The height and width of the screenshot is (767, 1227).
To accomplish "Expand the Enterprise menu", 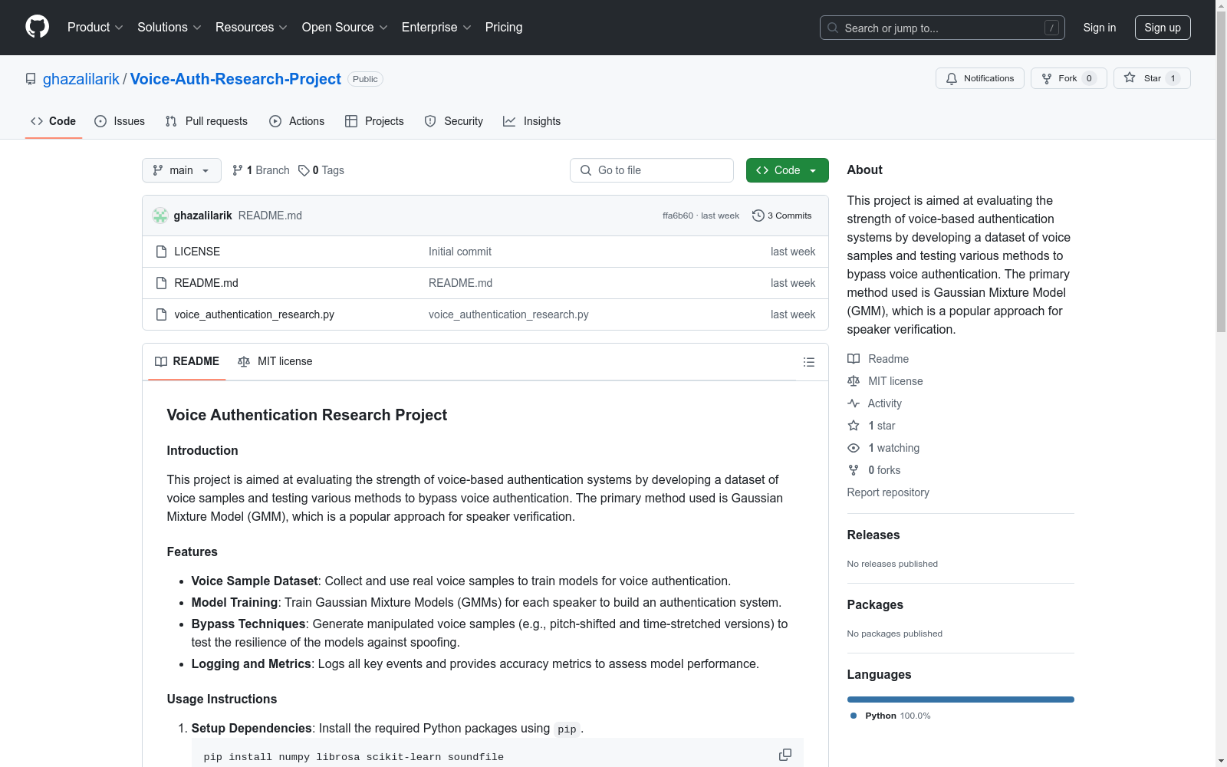I will click(436, 27).
